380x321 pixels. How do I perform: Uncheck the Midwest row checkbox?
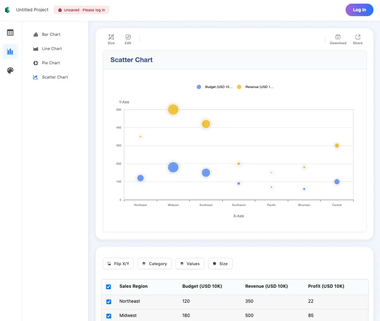109,316
